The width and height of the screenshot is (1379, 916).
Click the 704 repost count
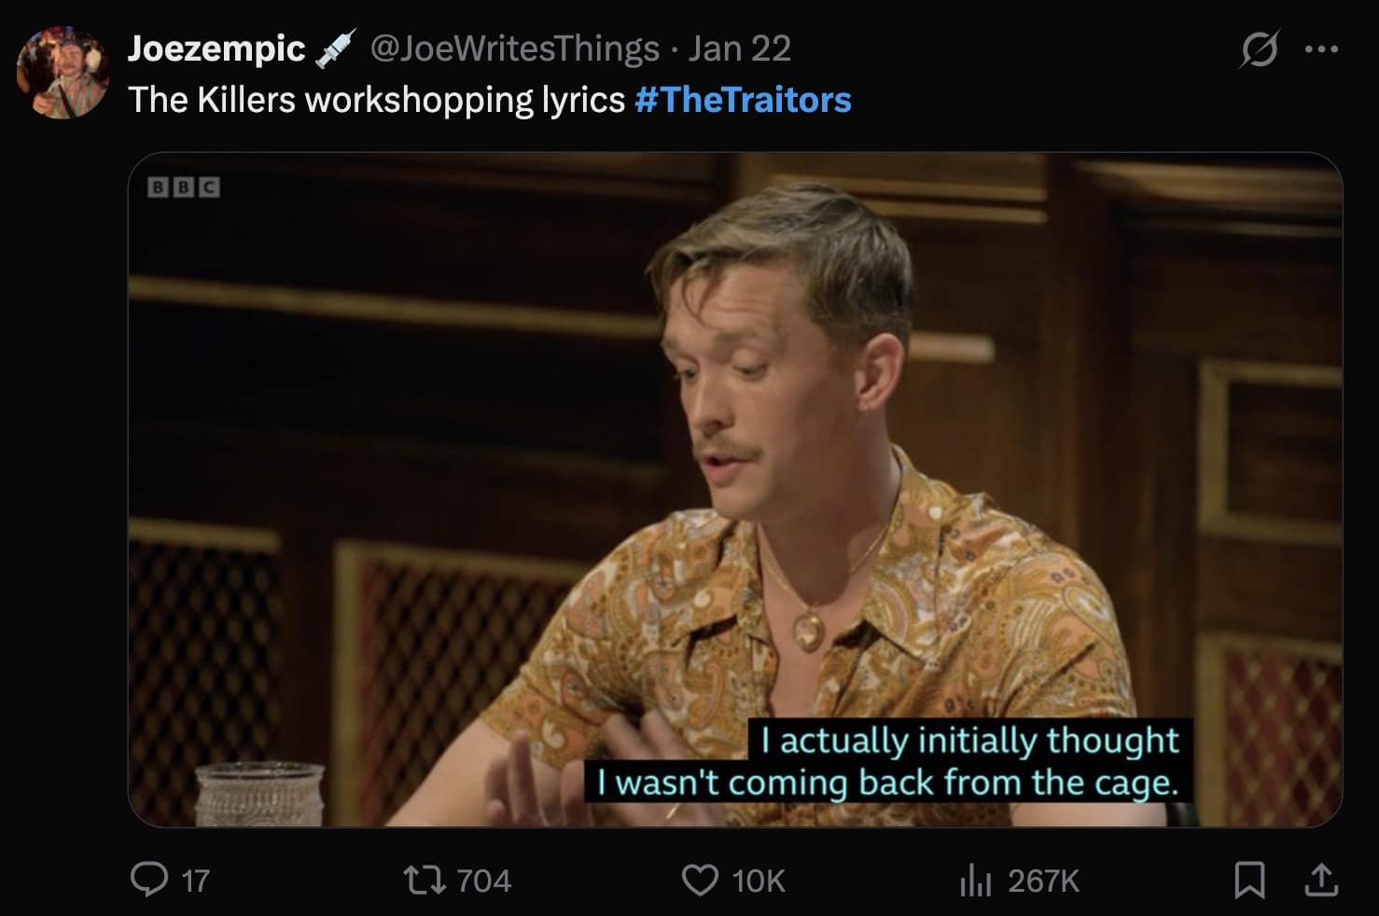(482, 879)
